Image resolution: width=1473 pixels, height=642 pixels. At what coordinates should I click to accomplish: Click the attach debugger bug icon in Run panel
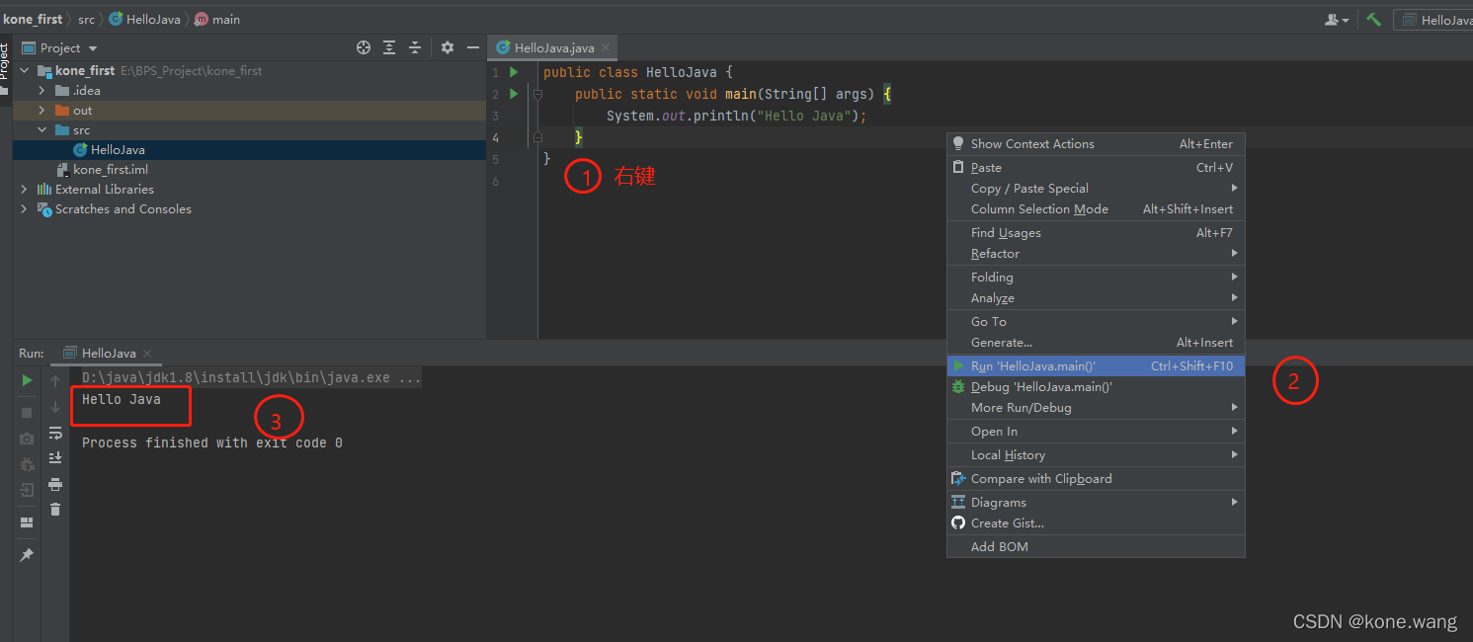(27, 463)
